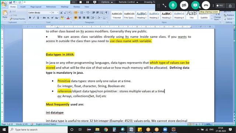
Task: Switch to the Insert tab
Action: tap(23, 7)
